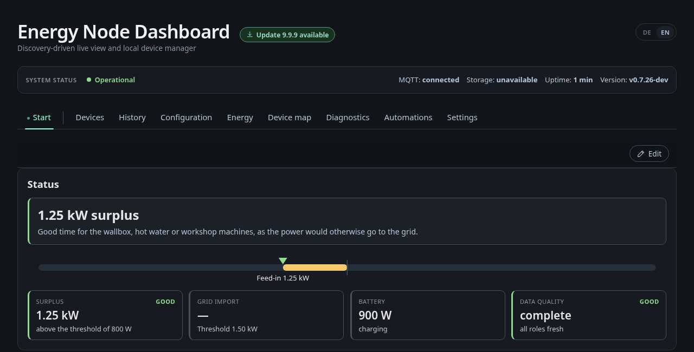Click the 1.25 kW surplus banner
The height and width of the screenshot is (352, 694).
click(x=347, y=221)
